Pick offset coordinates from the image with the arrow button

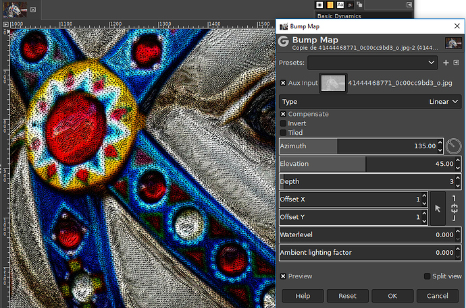coord(438,208)
